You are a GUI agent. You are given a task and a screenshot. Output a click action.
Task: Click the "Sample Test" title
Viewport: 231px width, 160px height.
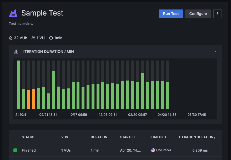[x=42, y=13]
